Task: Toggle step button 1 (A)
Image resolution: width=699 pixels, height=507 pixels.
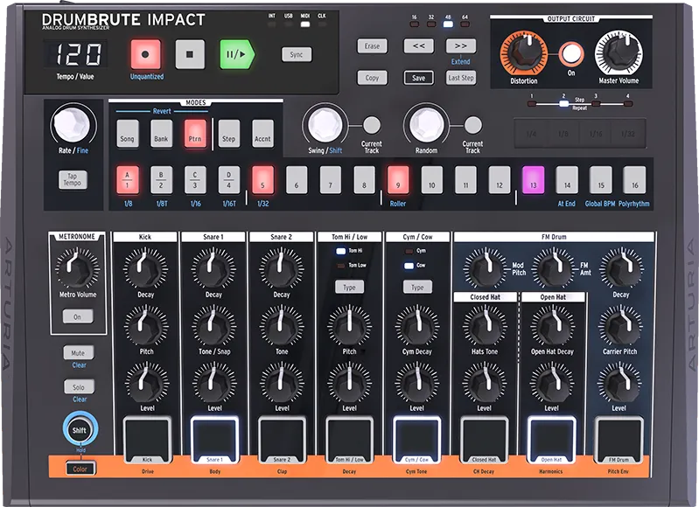Action: pyautogui.click(x=128, y=180)
